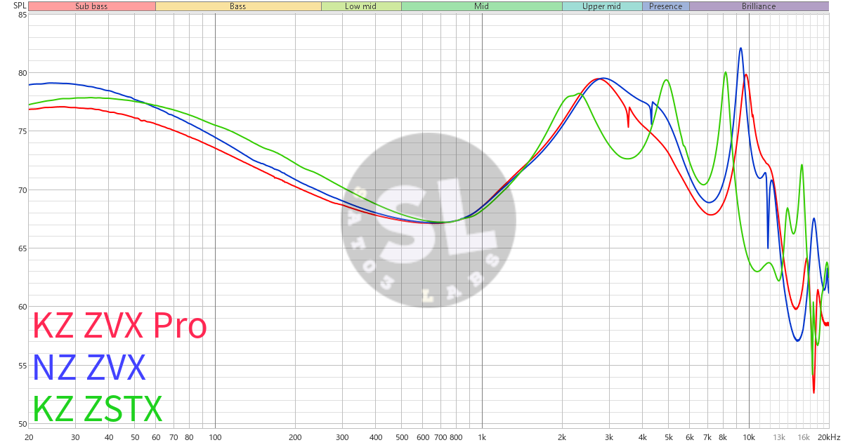Click the 8k frequency axis label
The height and width of the screenshot is (445, 843).
pos(723,437)
